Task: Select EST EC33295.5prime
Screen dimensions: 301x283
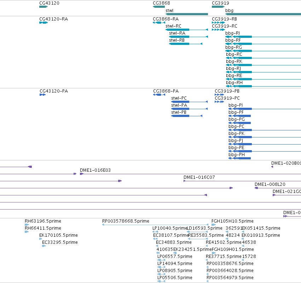Action: pyautogui.click(x=60, y=242)
